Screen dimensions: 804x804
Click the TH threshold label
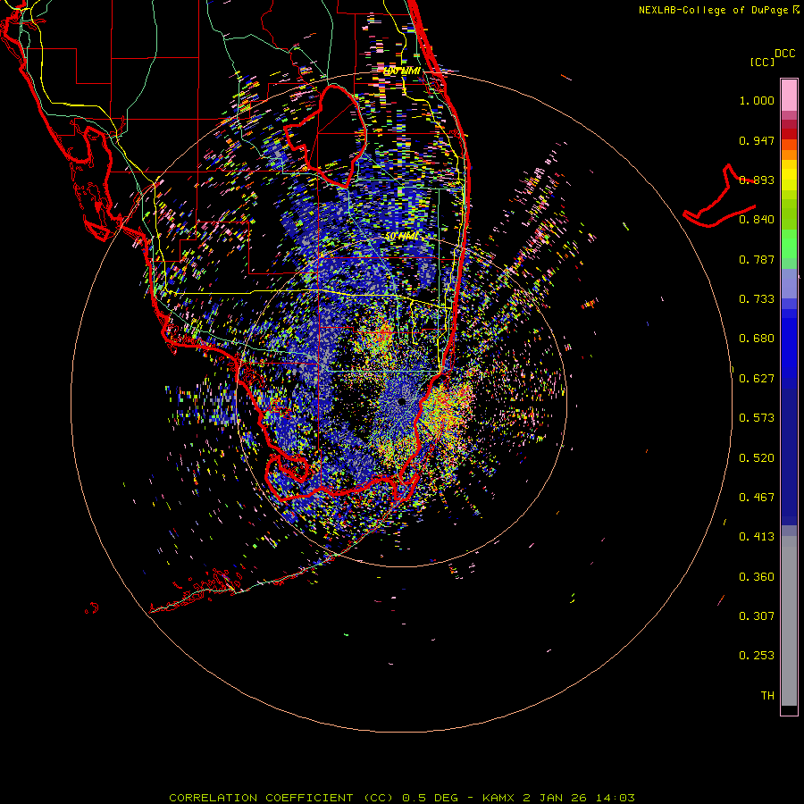click(x=767, y=696)
